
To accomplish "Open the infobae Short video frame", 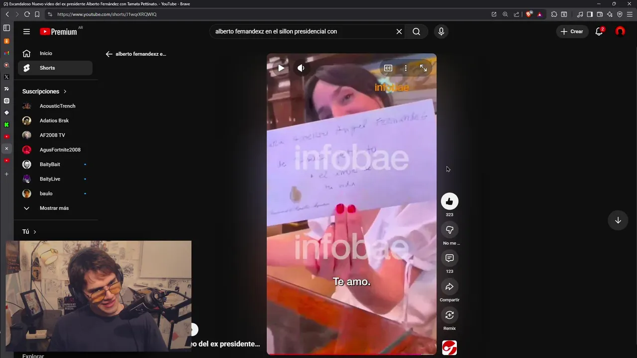I will pyautogui.click(x=351, y=204).
